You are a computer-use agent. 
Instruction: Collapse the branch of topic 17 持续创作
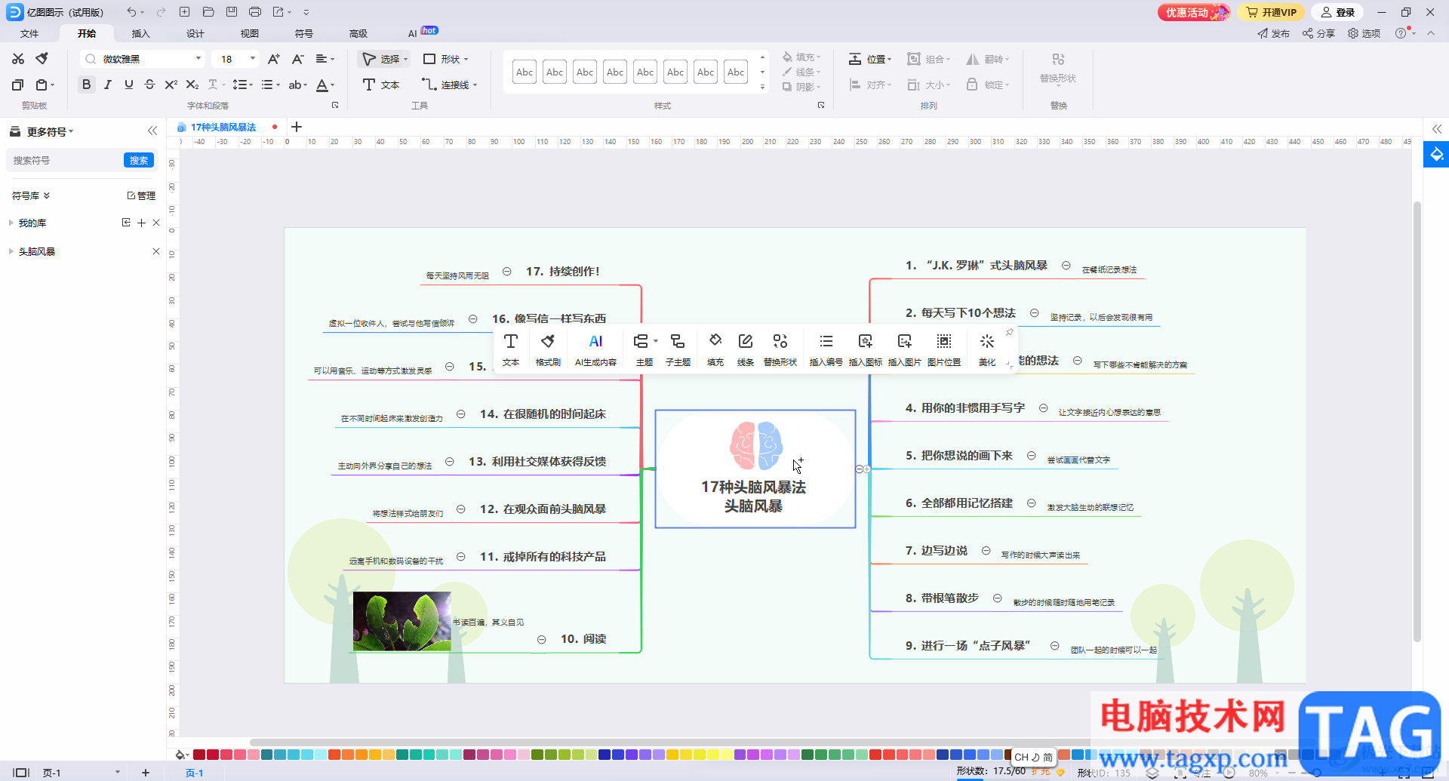(507, 271)
